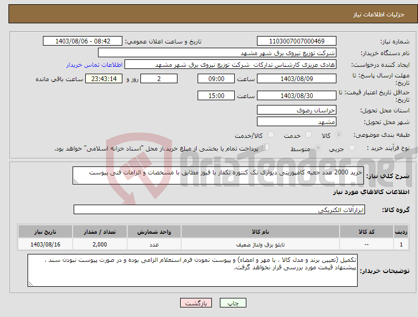Click the row number cell 1
This screenshot has height=317, width=418.
click(401, 244)
